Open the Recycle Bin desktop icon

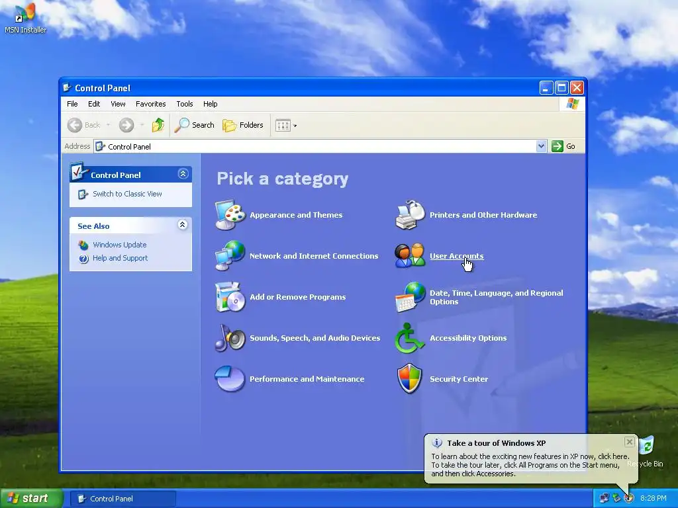(646, 452)
